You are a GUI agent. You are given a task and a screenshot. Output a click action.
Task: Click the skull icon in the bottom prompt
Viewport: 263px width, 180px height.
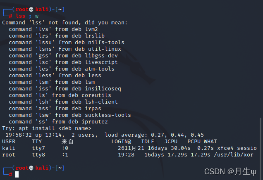(30, 168)
